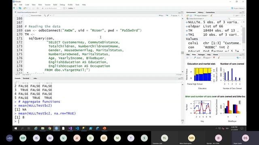Screen dimensions: 259x145
Task: Click the clear all plots broom icon
Action: click(219, 58)
